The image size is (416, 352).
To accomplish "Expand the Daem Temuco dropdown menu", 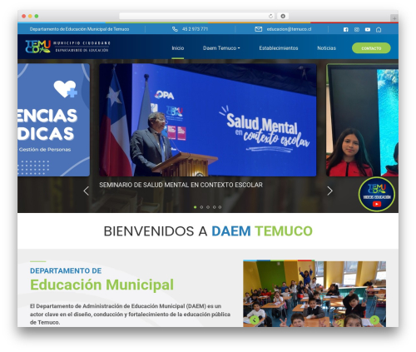I will point(221,48).
